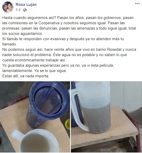Click the Rosa Lujan name link

[26, 5]
